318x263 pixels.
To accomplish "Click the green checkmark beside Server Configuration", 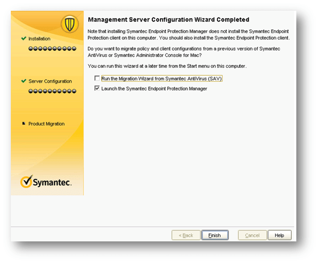I will tap(24, 81).
